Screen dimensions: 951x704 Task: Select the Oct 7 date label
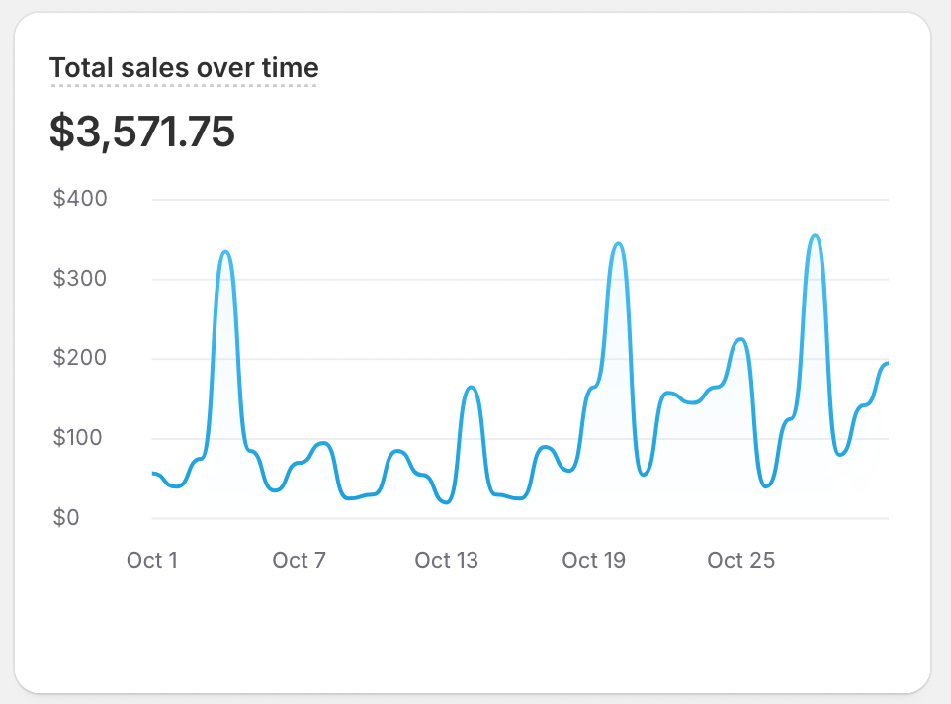click(x=299, y=561)
